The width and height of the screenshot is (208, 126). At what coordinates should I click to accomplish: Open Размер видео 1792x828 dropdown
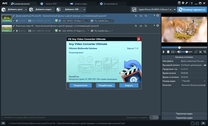tap(193, 81)
